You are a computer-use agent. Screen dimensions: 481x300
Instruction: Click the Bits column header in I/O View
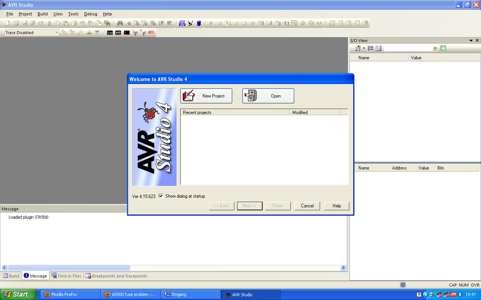pyautogui.click(x=458, y=168)
